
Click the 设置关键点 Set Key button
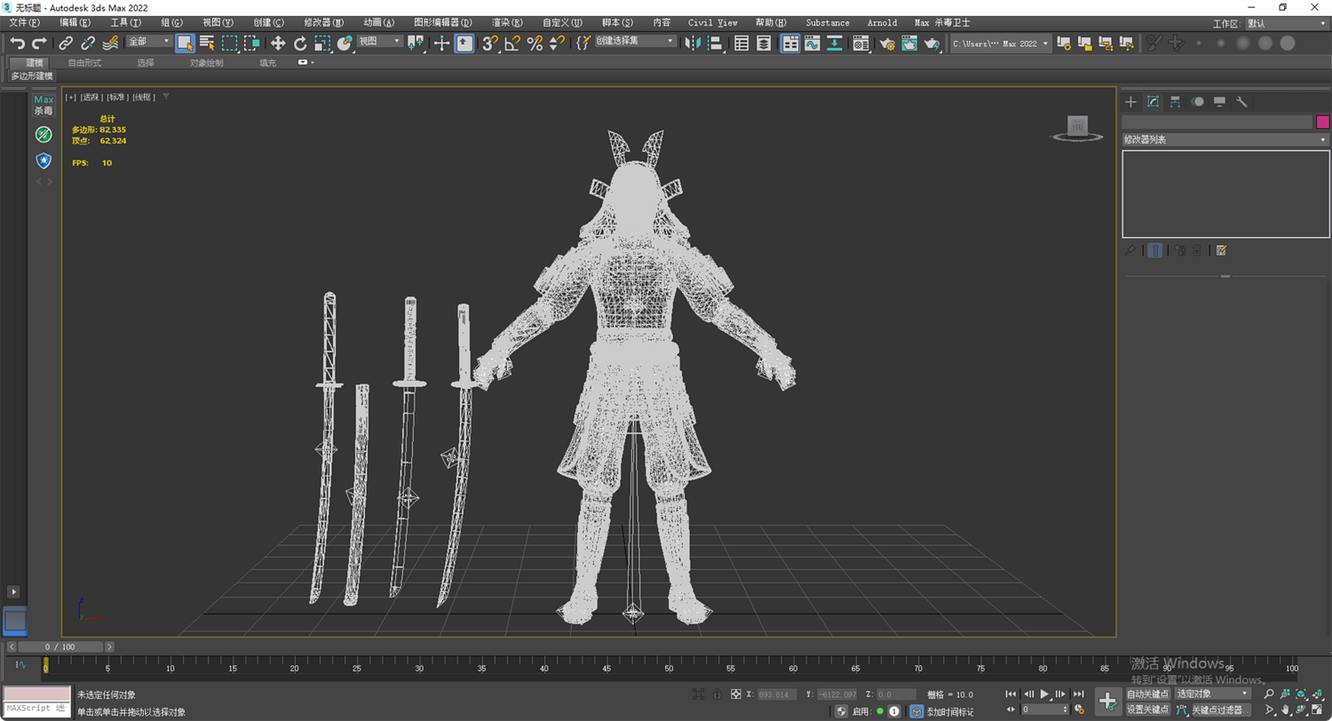tap(1148, 709)
